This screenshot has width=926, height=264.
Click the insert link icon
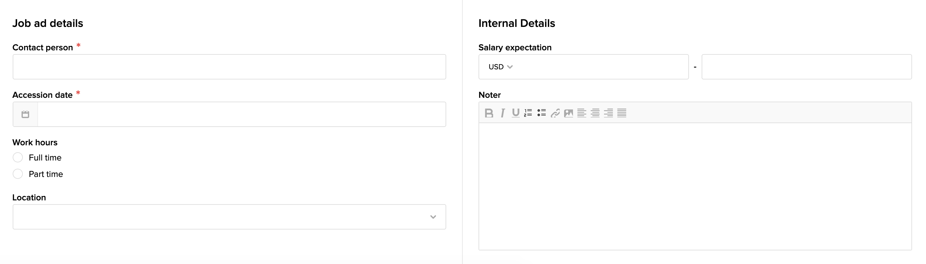(x=555, y=113)
